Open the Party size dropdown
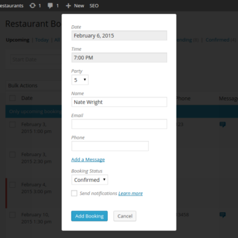The height and width of the screenshot is (238, 238). tap(80, 80)
